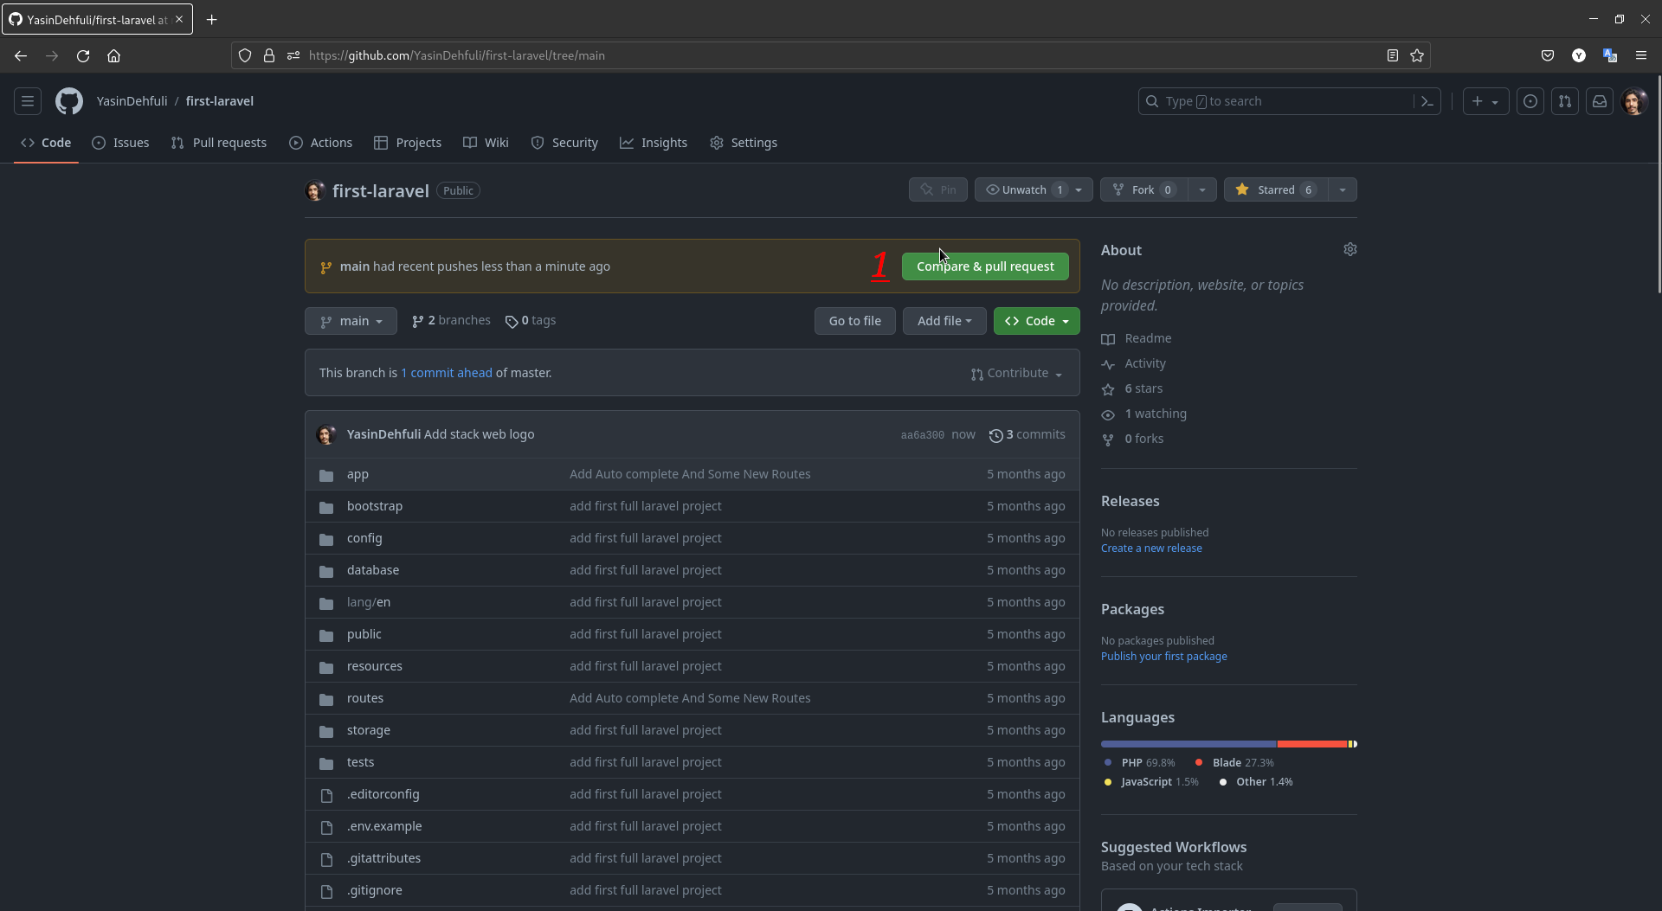
Task: Open a new browser tab with plus
Action: click(211, 19)
